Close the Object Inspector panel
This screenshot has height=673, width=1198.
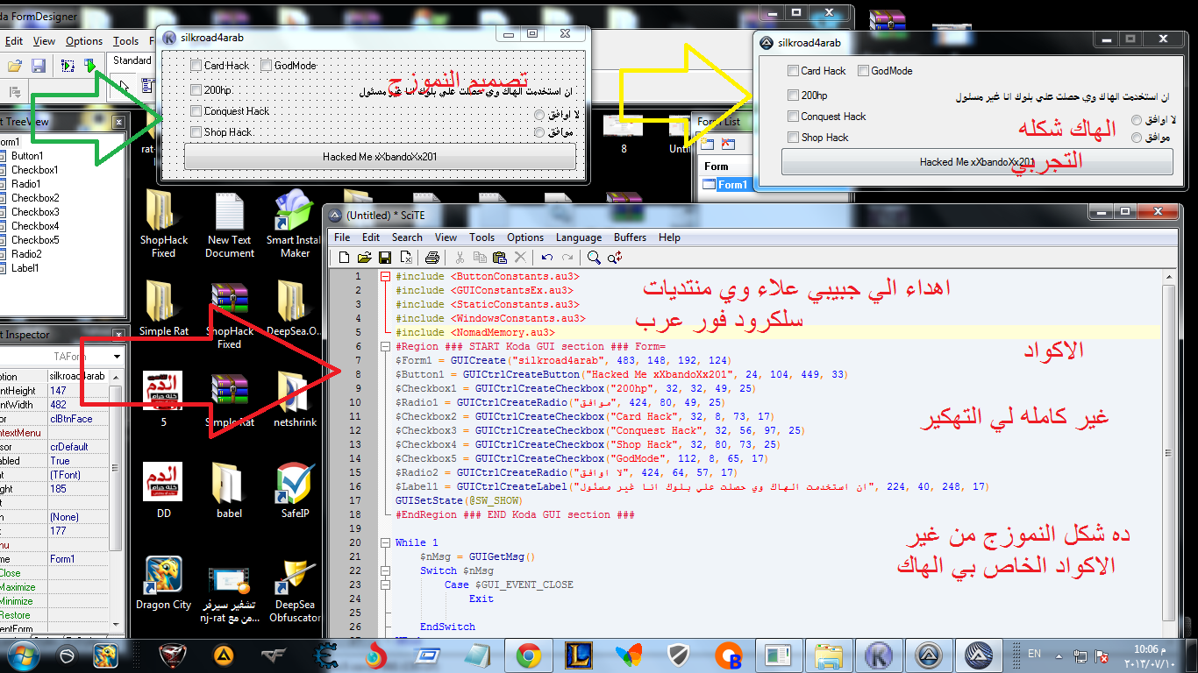click(x=118, y=336)
